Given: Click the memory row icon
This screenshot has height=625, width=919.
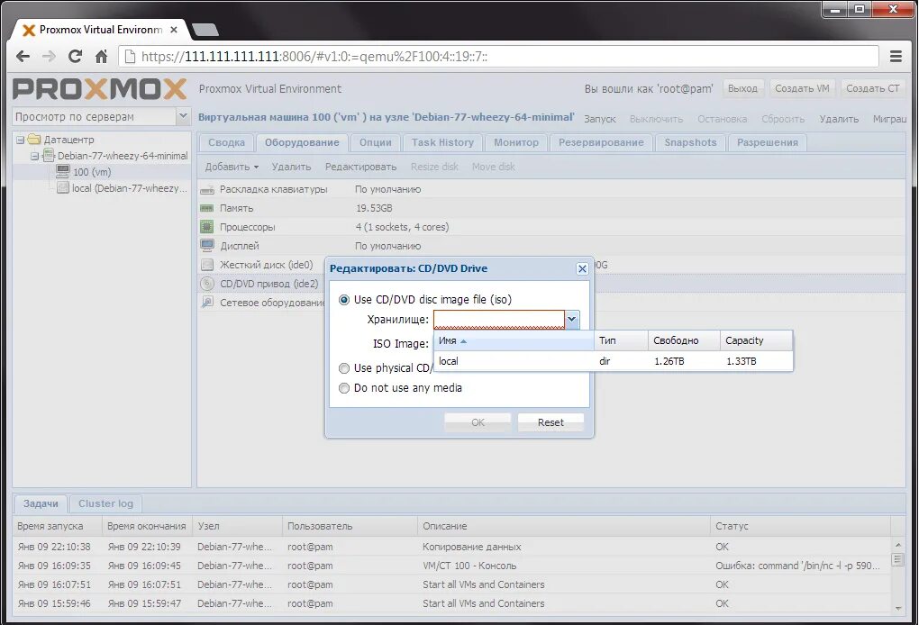Looking at the screenshot, I should coord(207,208).
